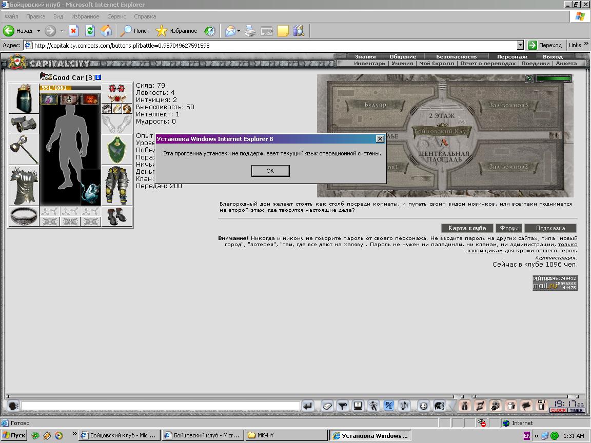
Task: Click the steel bracers equipment slot
Action: (x=24, y=124)
